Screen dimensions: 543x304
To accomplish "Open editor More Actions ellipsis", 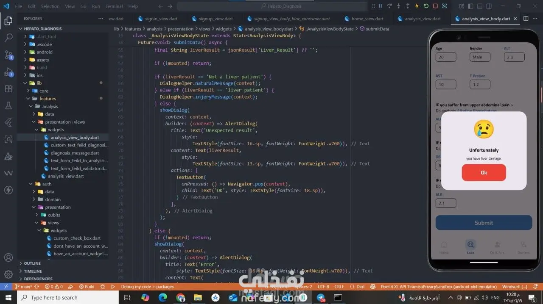I will point(535,19).
